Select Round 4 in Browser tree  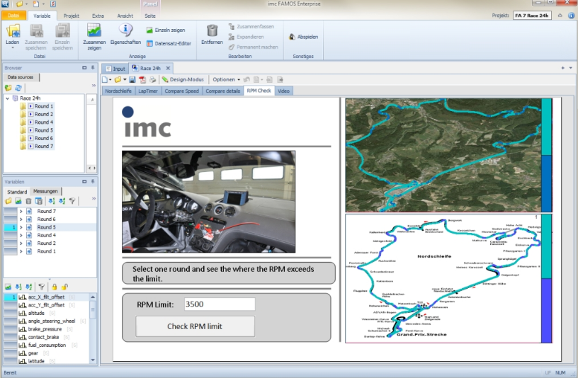pos(44,122)
